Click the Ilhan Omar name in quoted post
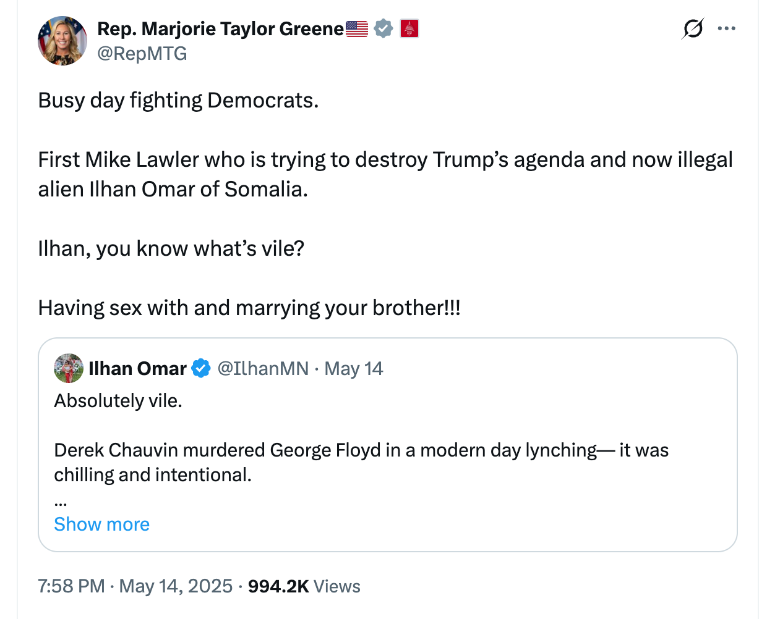Viewport: 767px width, 619px height. [x=137, y=368]
